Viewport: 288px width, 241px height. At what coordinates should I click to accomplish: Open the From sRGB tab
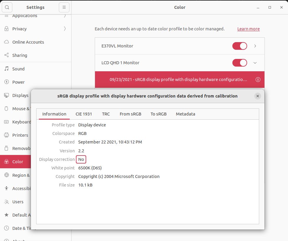click(x=130, y=114)
